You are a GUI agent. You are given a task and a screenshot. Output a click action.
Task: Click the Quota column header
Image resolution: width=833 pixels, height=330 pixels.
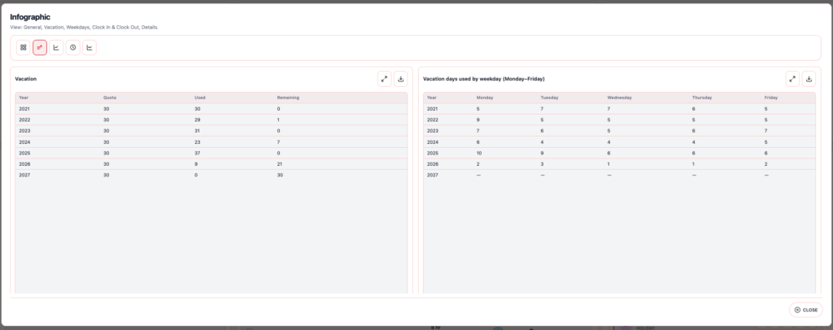[x=110, y=98]
